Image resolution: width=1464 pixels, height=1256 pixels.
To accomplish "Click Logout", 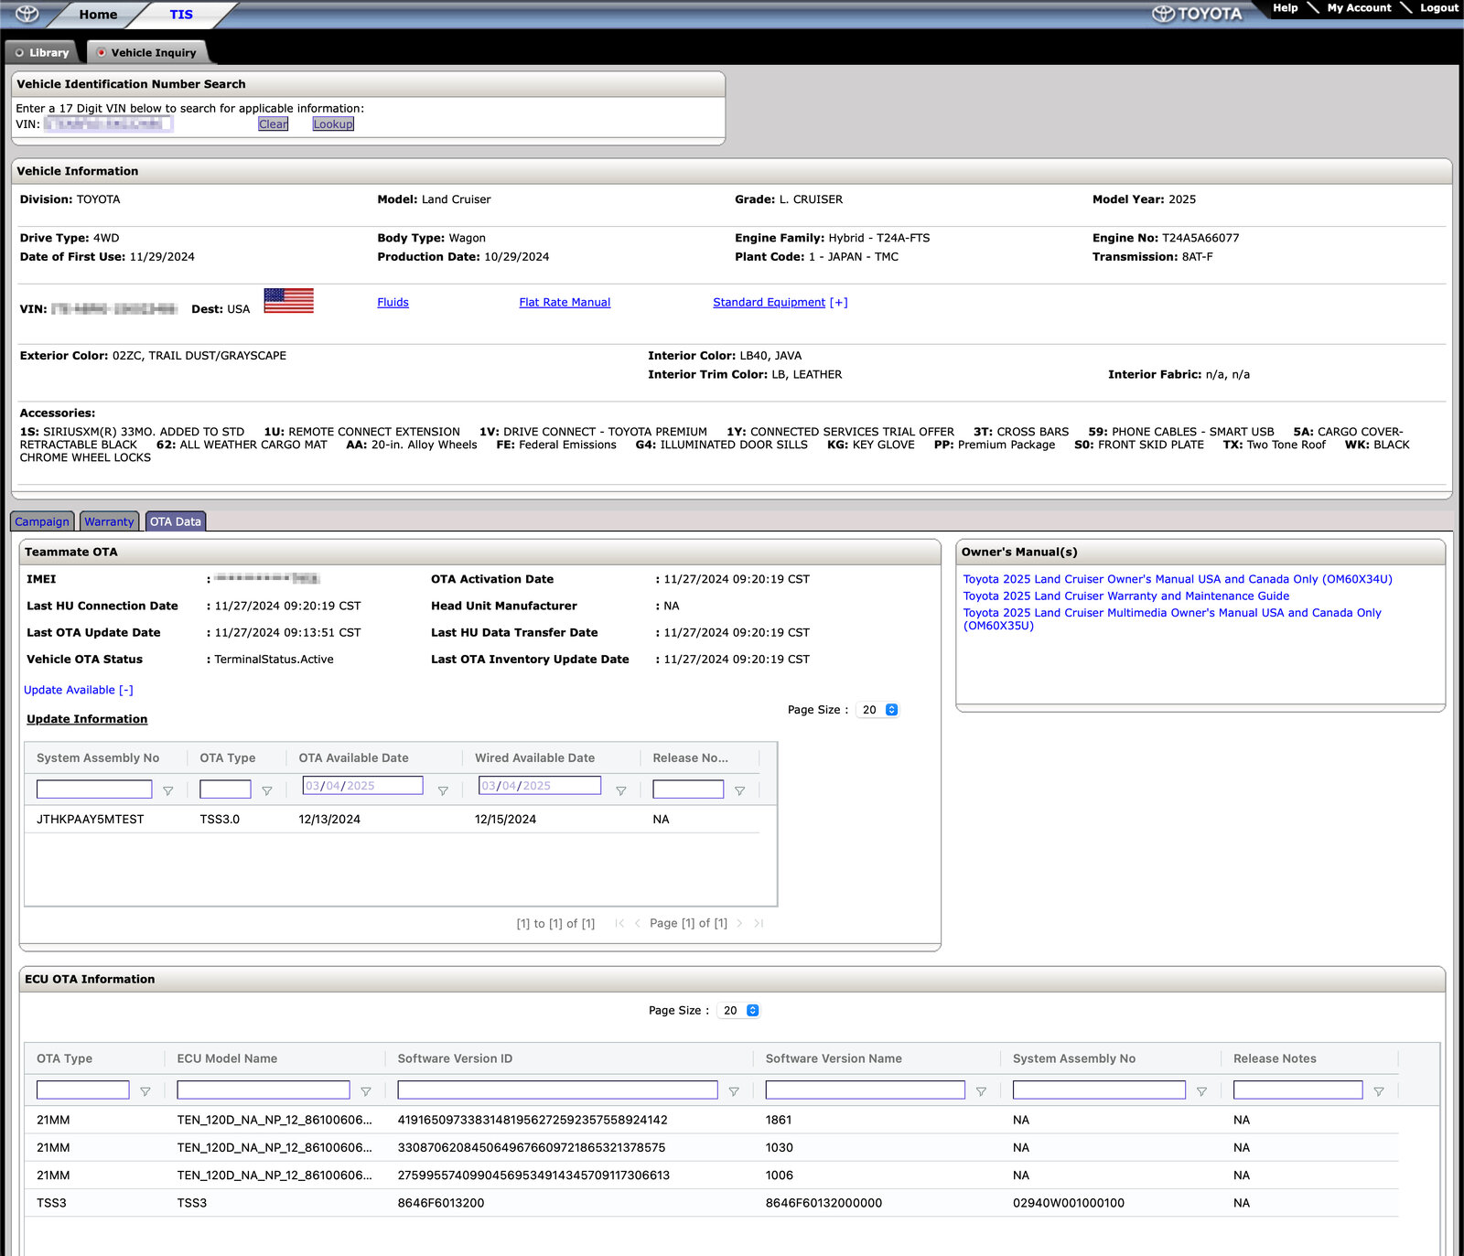I will pos(1439,7).
